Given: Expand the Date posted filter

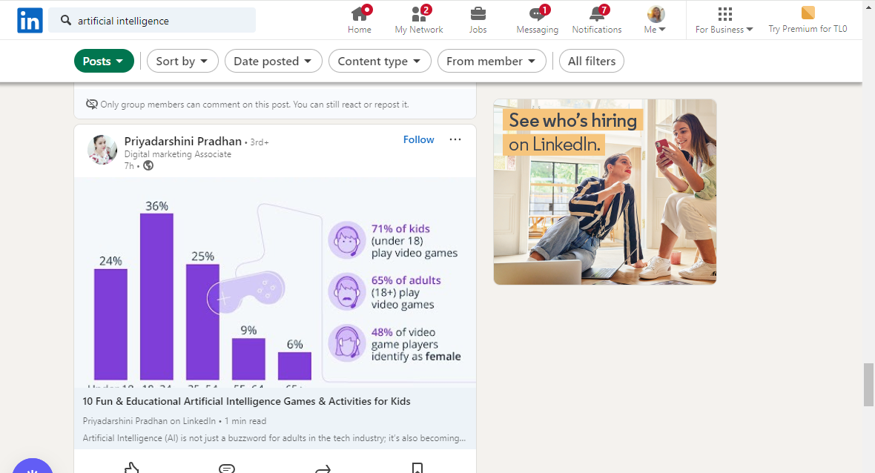Looking at the screenshot, I should click(274, 61).
